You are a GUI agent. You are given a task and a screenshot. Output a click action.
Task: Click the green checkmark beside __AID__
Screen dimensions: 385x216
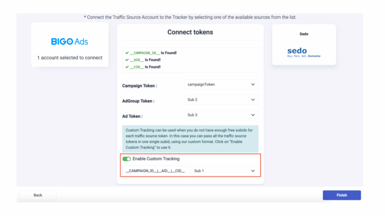(x=127, y=60)
